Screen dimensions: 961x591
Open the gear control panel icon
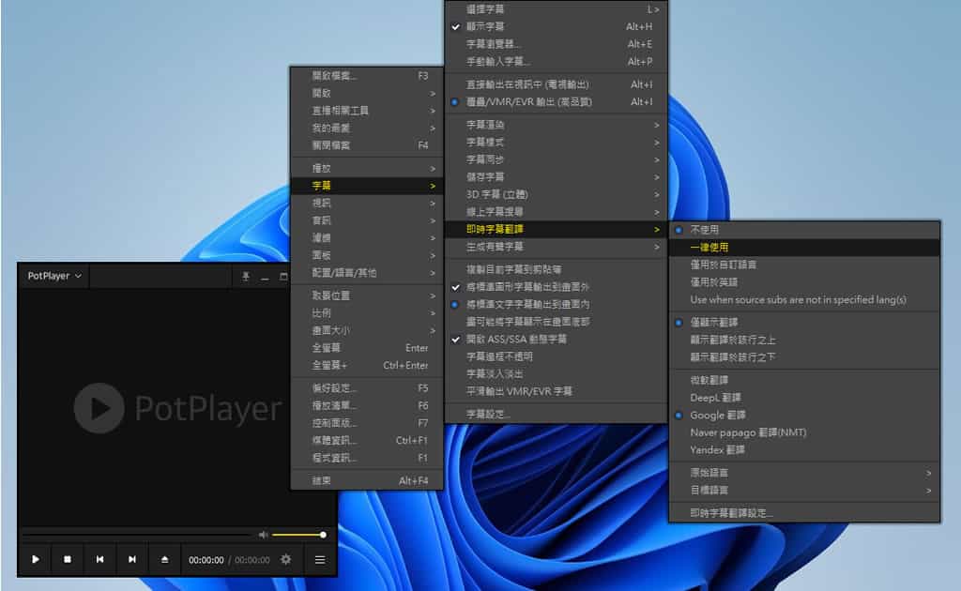tap(285, 559)
